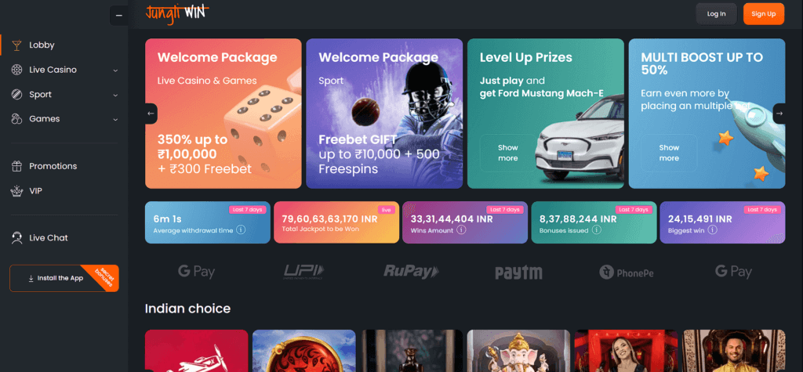Click the Sport cricket ball icon
The image size is (803, 372).
[17, 94]
